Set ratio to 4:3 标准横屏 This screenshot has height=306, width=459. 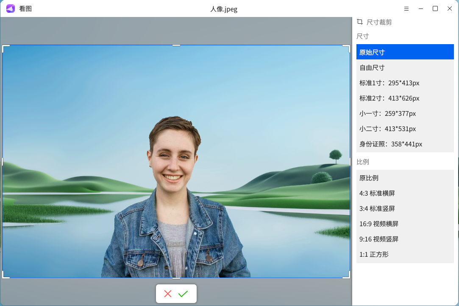click(405, 193)
